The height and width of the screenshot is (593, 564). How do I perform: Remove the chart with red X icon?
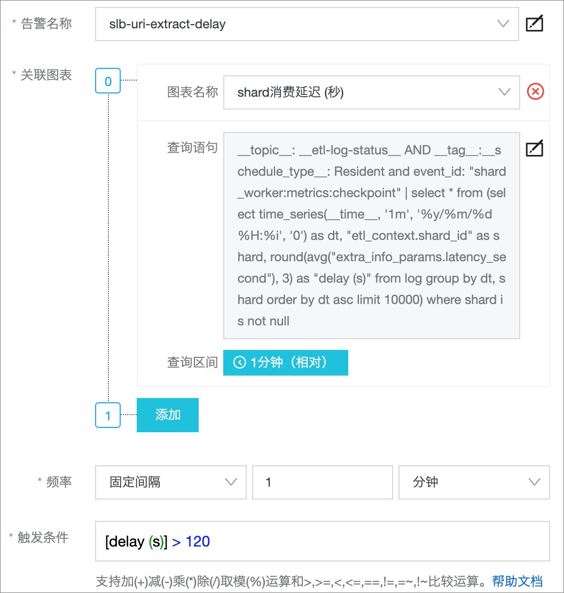click(x=535, y=91)
